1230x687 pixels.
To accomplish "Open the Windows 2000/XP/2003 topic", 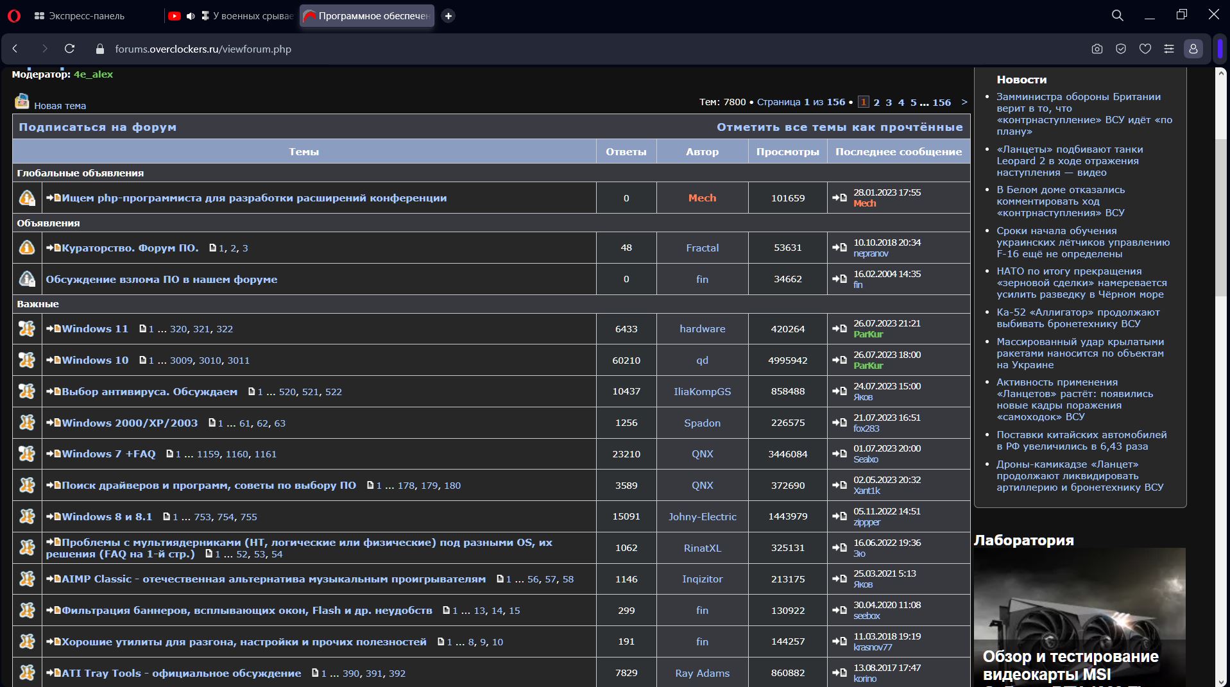I will (130, 423).
